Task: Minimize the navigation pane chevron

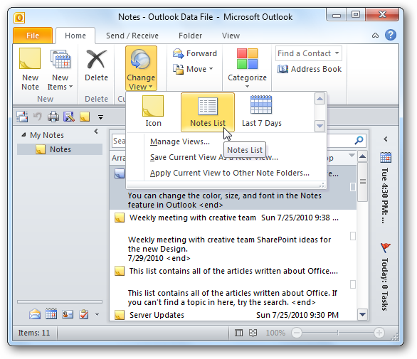Action: click(x=96, y=132)
